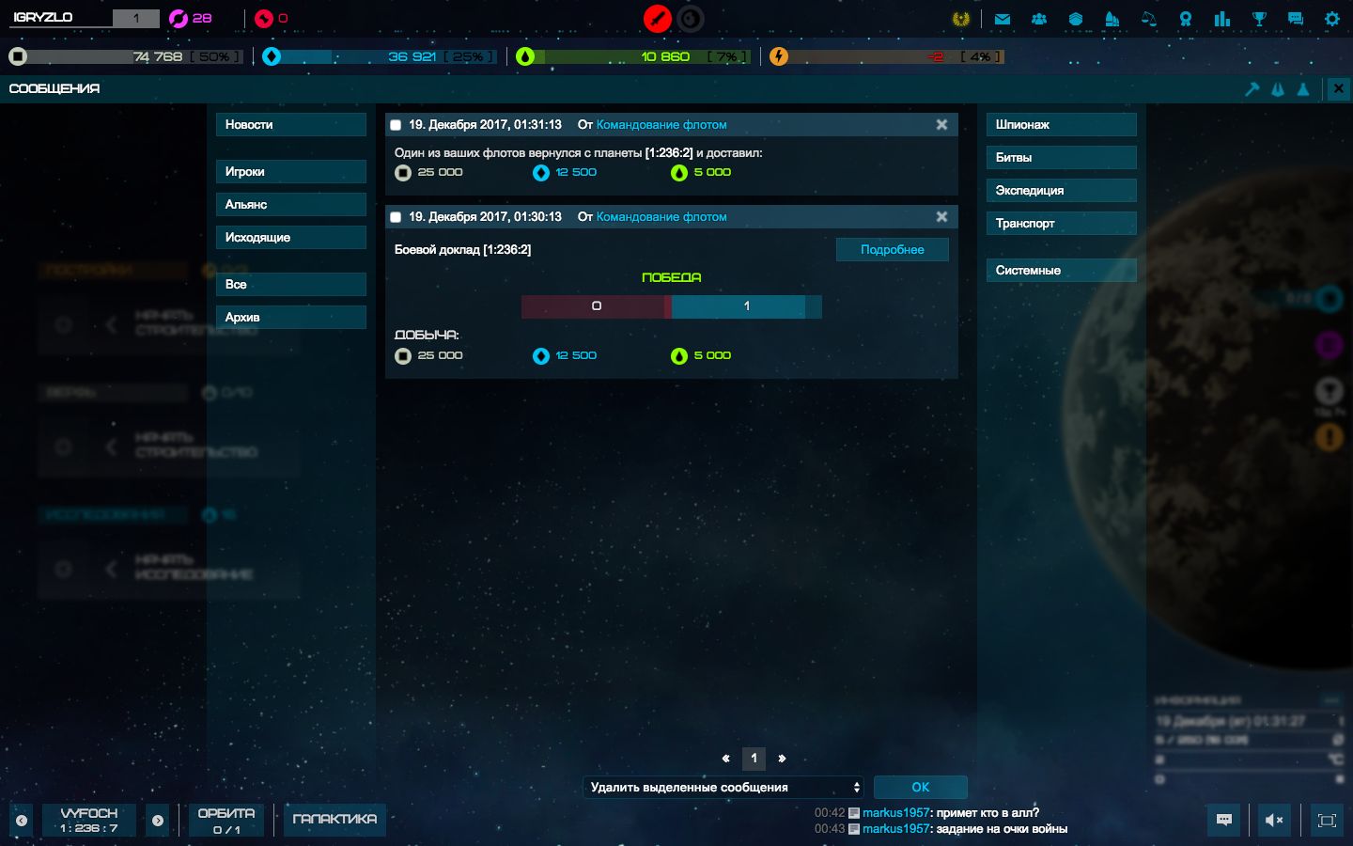1353x846 pixels.
Task: Toggle fullscreen mode icon
Action: click(x=1327, y=820)
